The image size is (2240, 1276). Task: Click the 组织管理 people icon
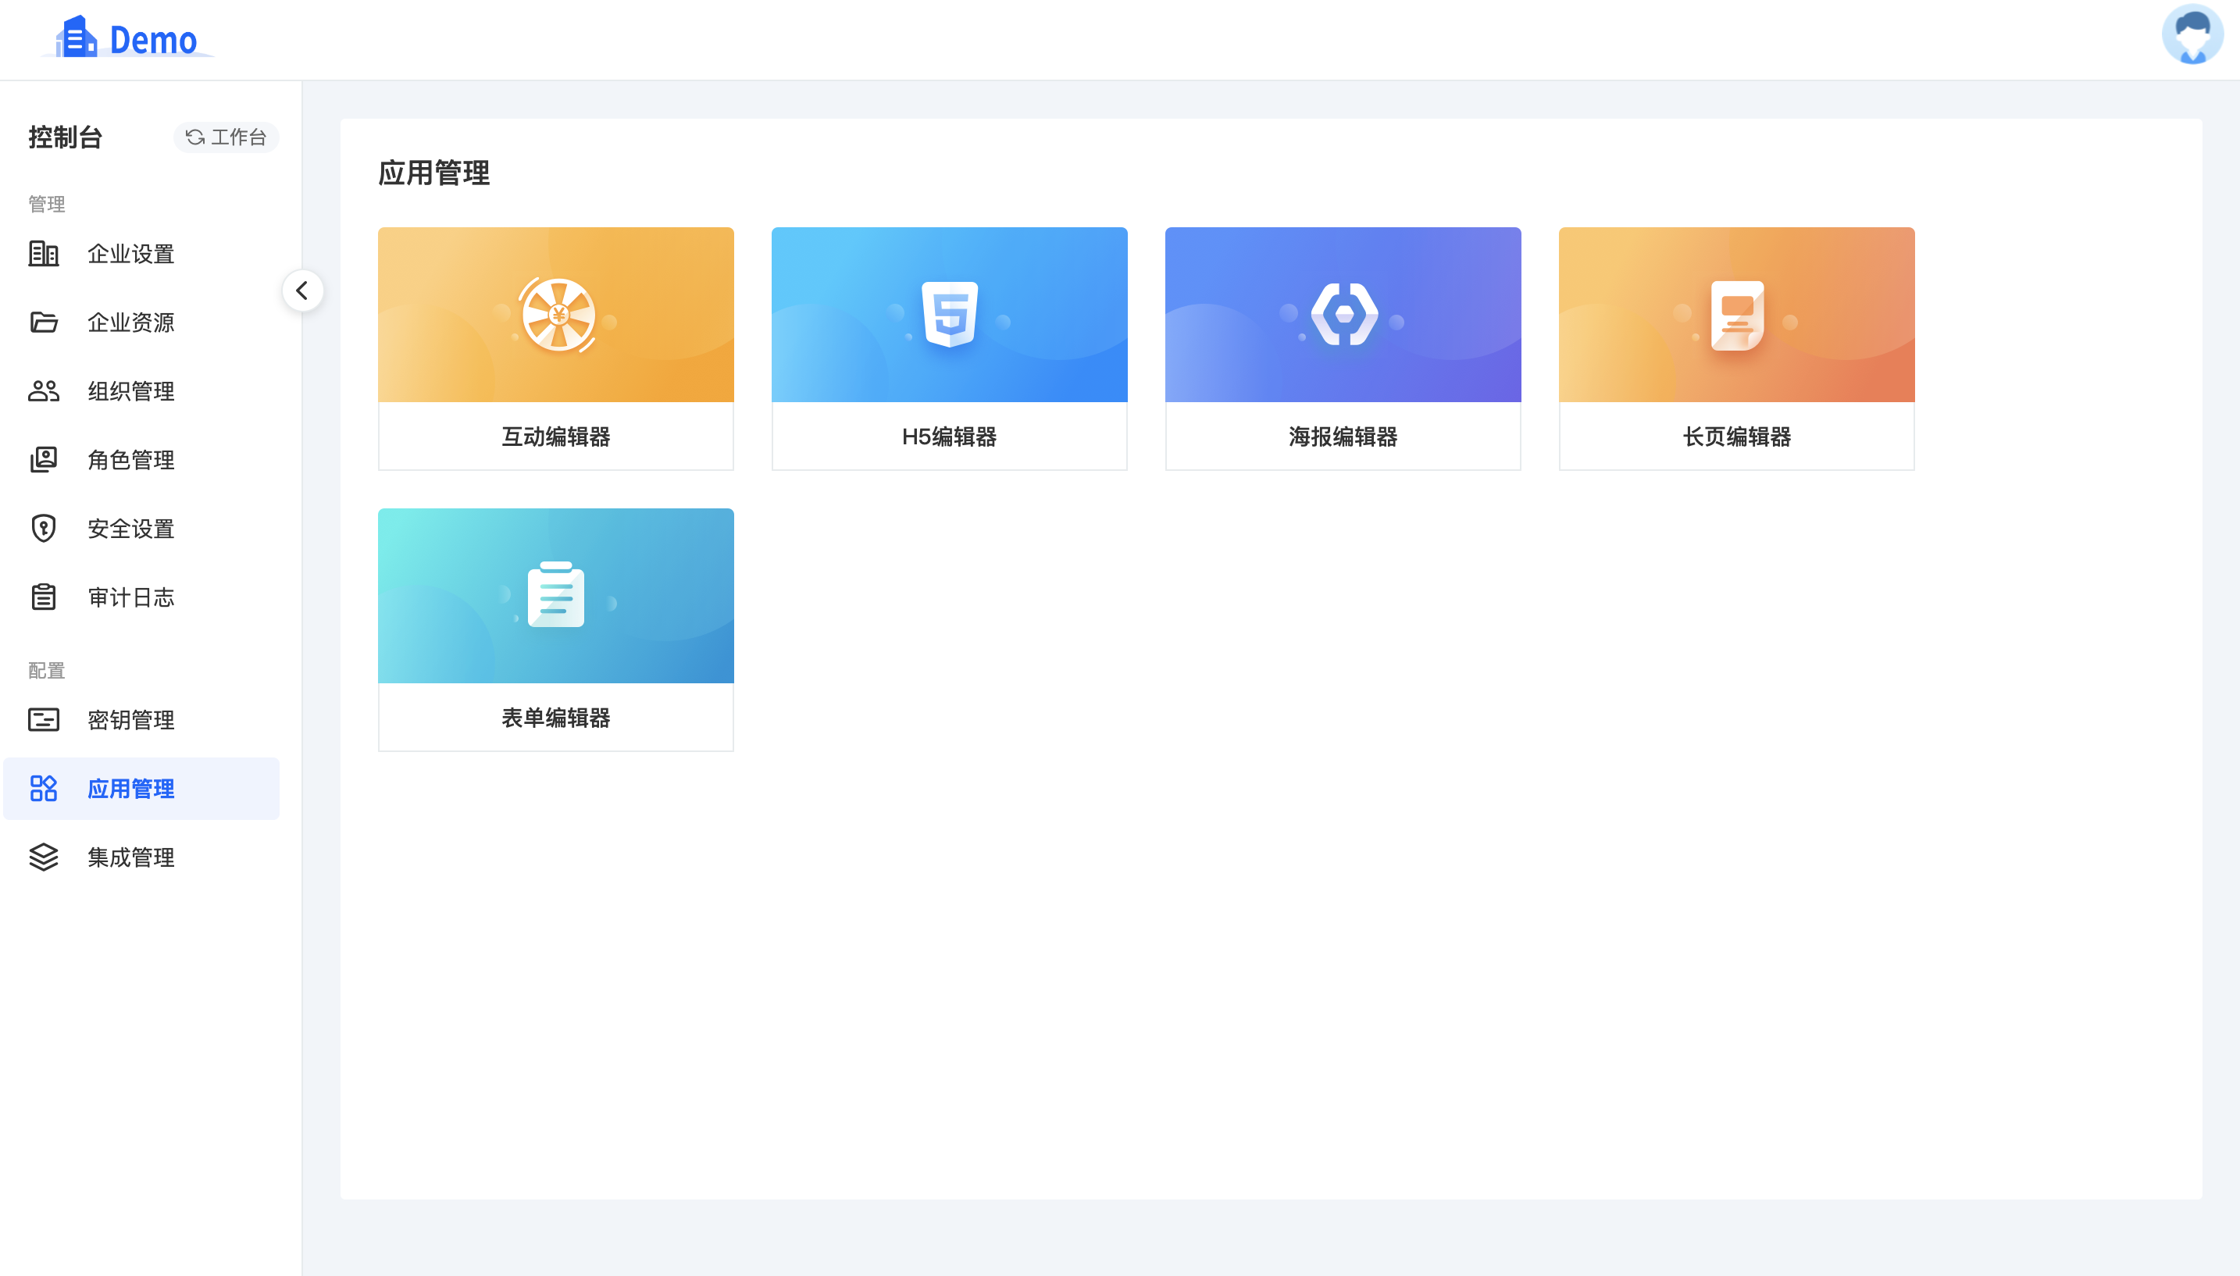coord(44,390)
